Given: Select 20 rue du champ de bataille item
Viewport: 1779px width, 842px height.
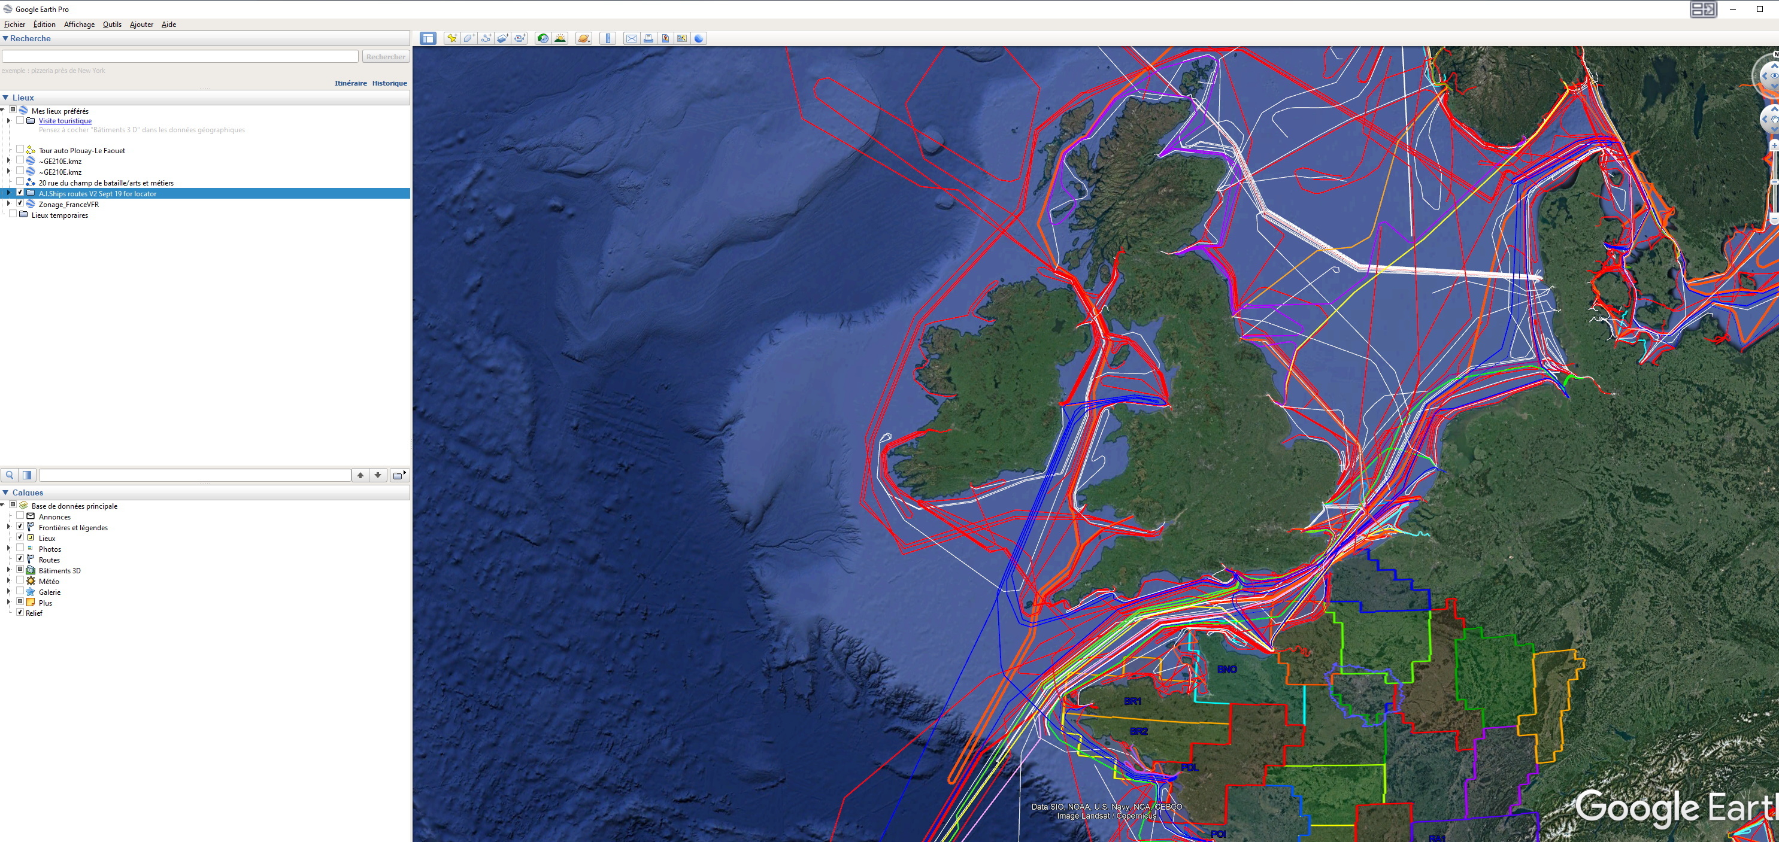Looking at the screenshot, I should [x=105, y=183].
